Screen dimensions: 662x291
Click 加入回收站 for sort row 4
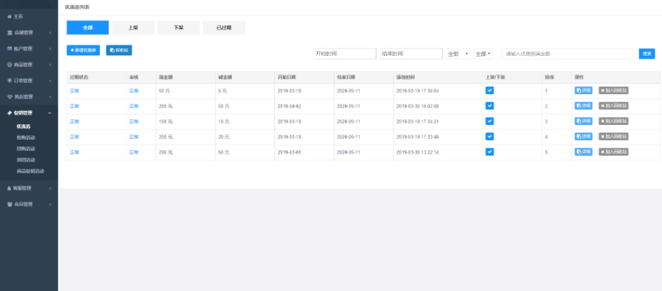(613, 137)
